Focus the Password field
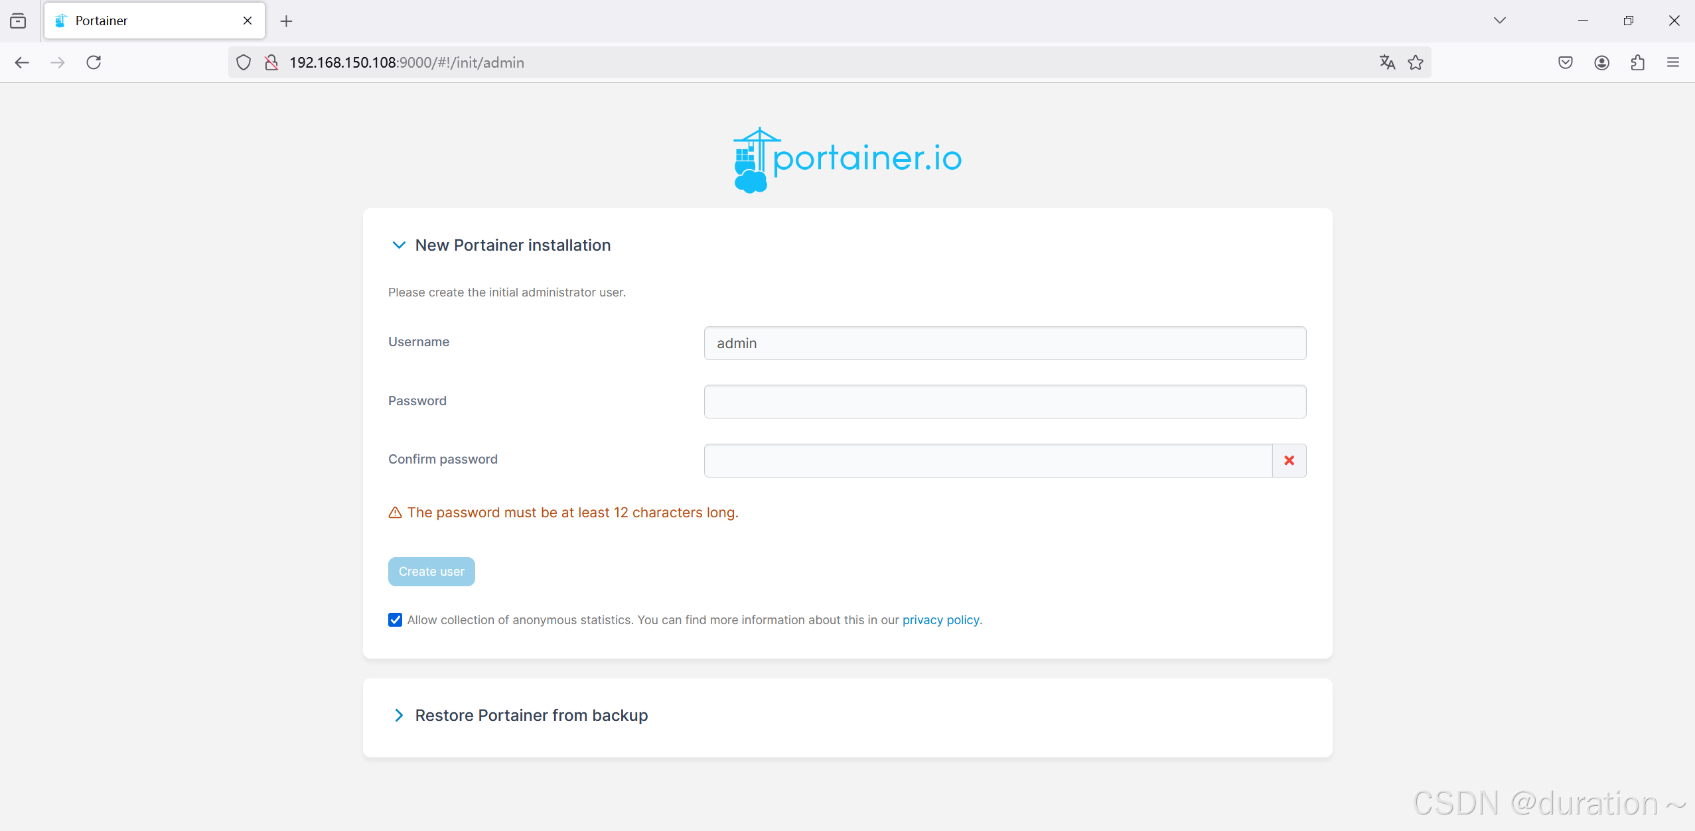Viewport: 1695px width, 831px height. click(x=1005, y=402)
